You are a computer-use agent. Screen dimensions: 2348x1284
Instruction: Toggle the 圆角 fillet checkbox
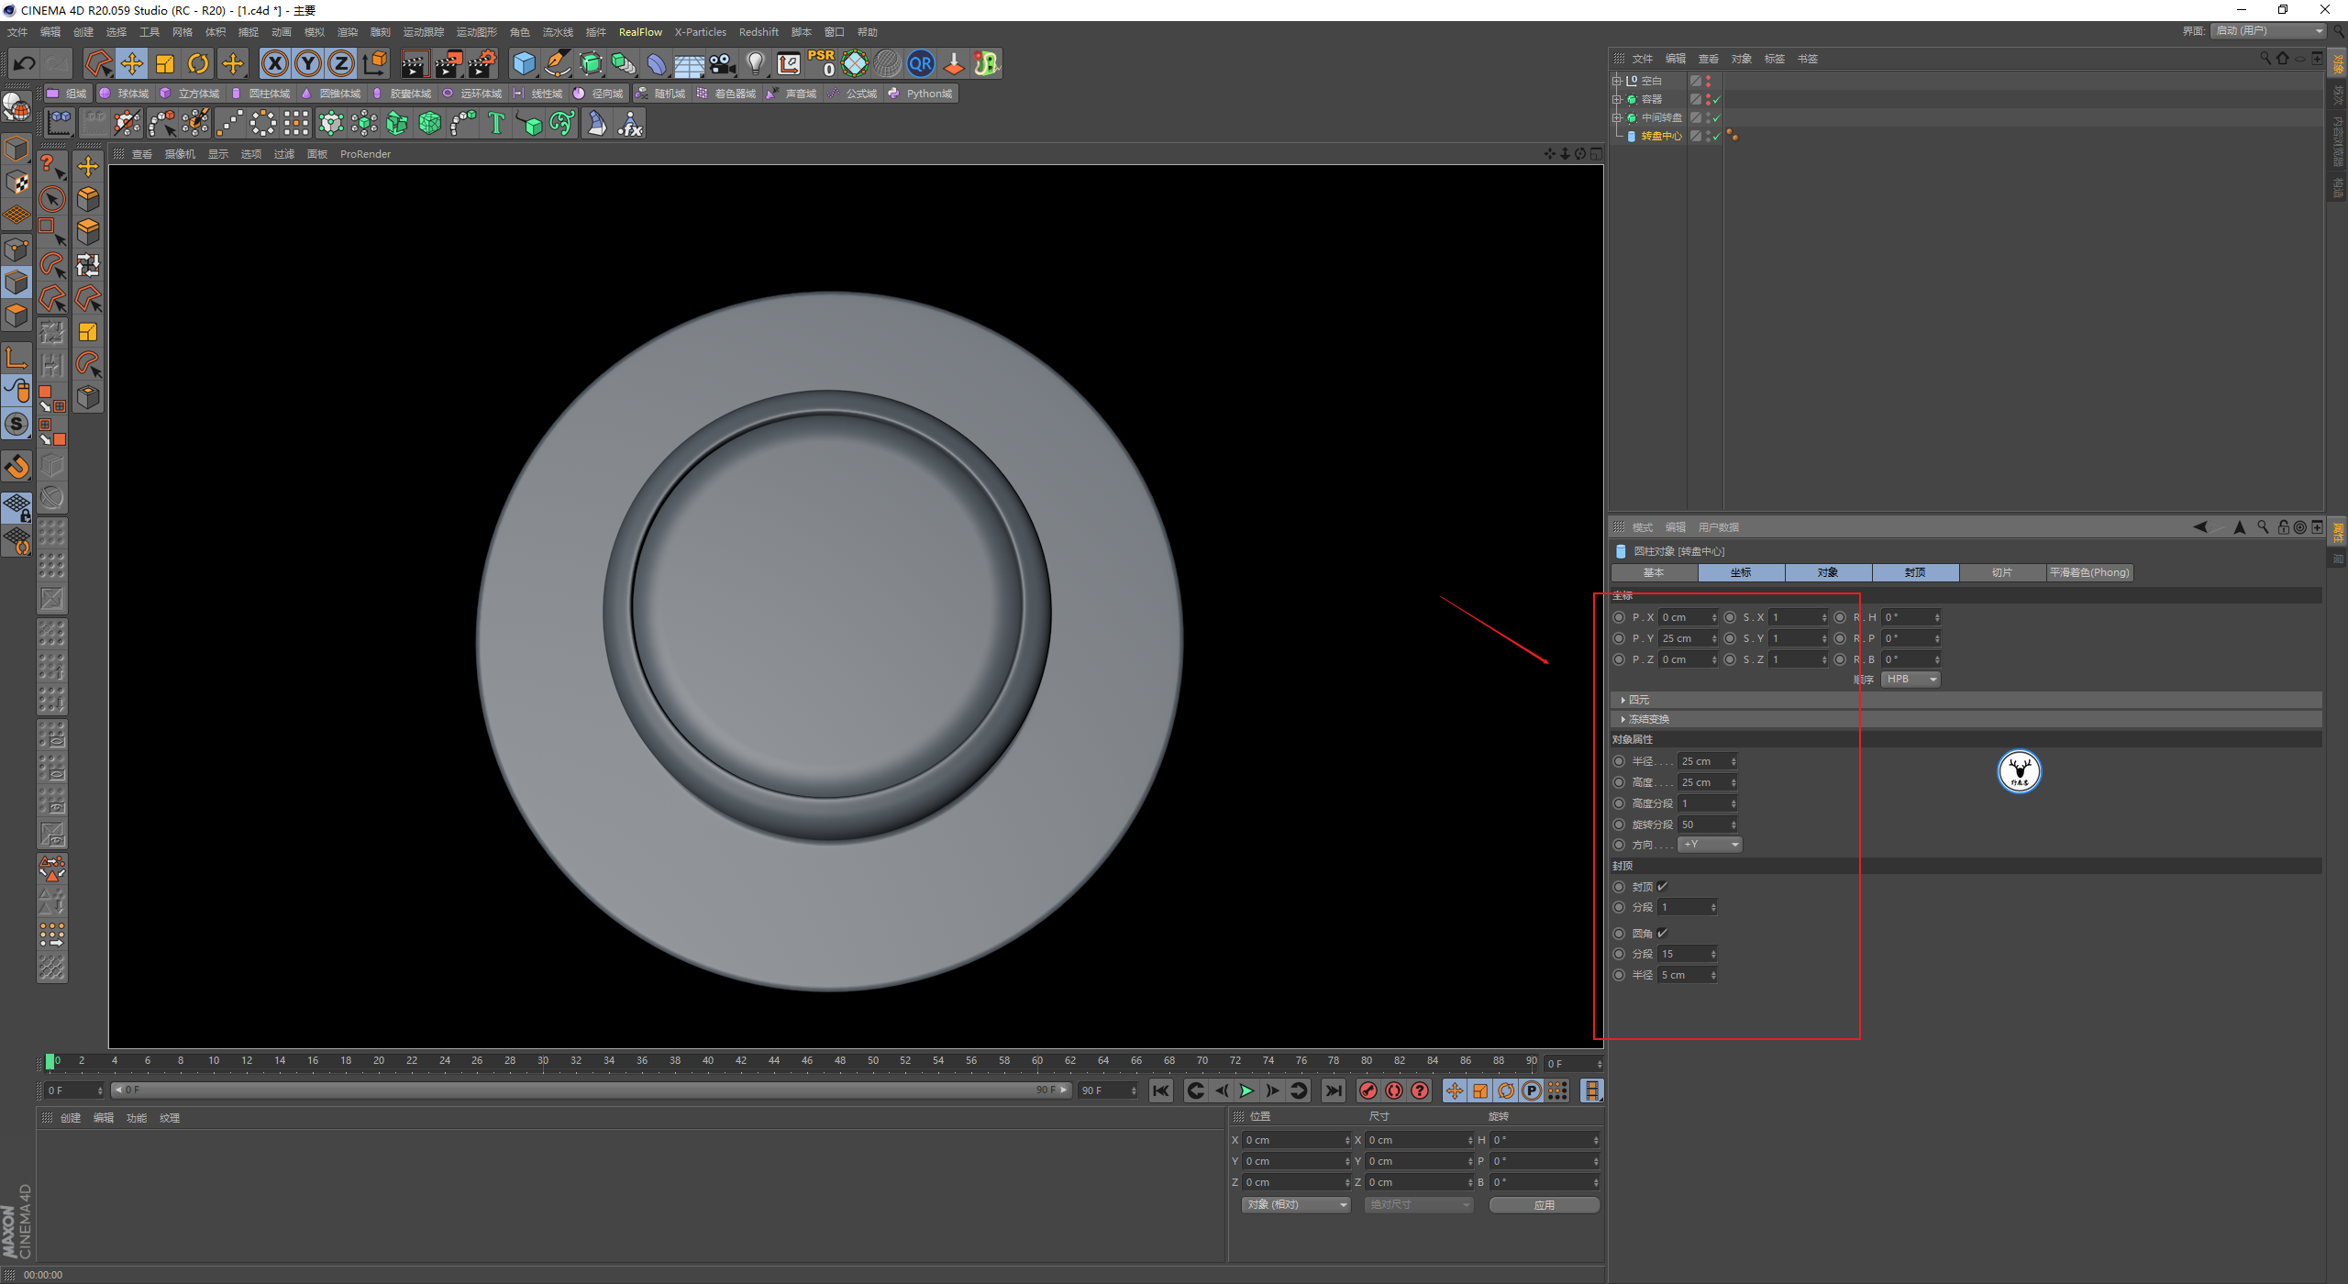coord(1662,933)
